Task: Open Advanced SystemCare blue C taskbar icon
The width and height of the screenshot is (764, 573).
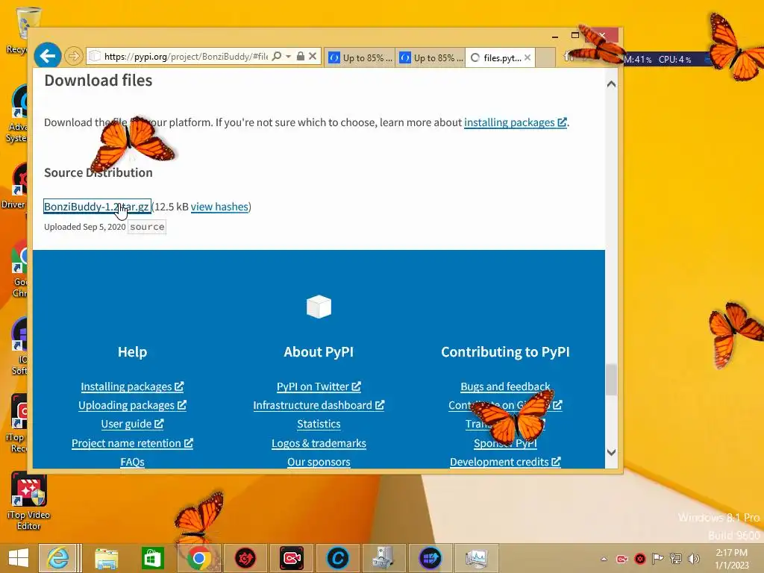Action: coord(338,558)
